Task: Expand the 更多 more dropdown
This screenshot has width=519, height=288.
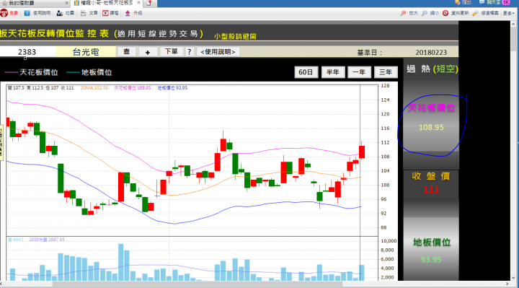Action: pyautogui.click(x=509, y=13)
